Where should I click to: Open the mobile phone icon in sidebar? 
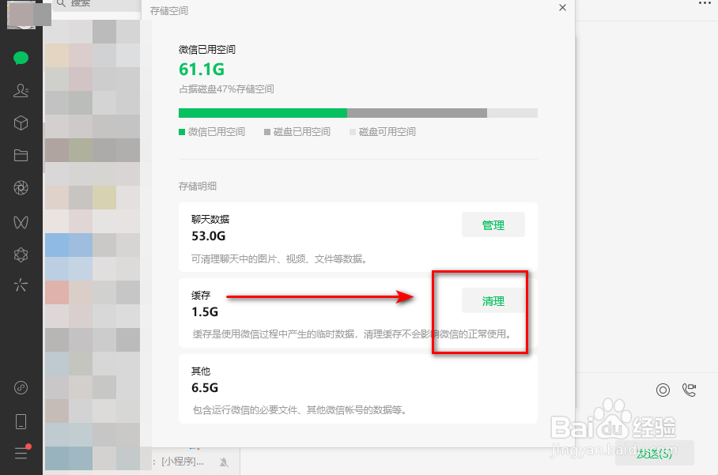point(21,421)
